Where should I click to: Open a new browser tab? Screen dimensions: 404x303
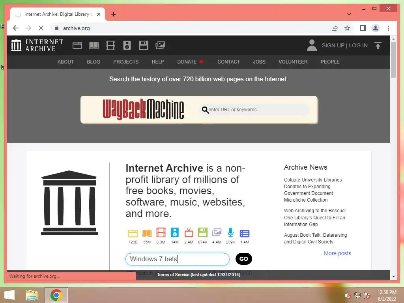click(113, 14)
